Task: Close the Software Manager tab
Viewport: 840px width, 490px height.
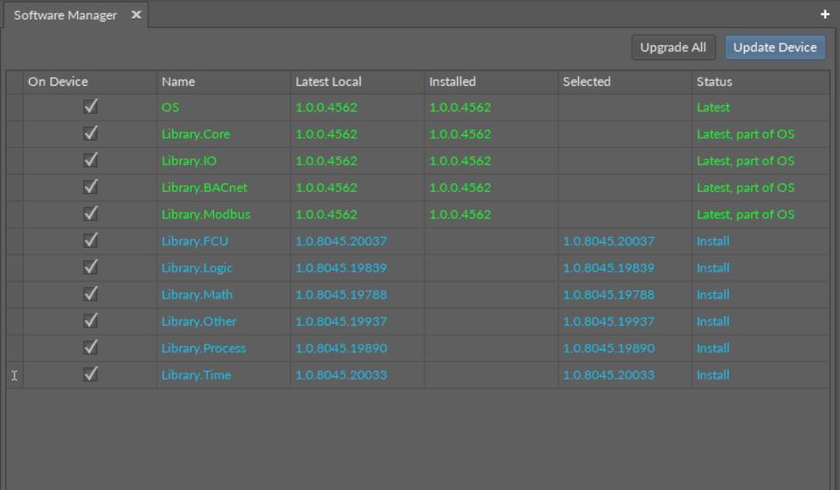Action: pyautogui.click(x=135, y=15)
